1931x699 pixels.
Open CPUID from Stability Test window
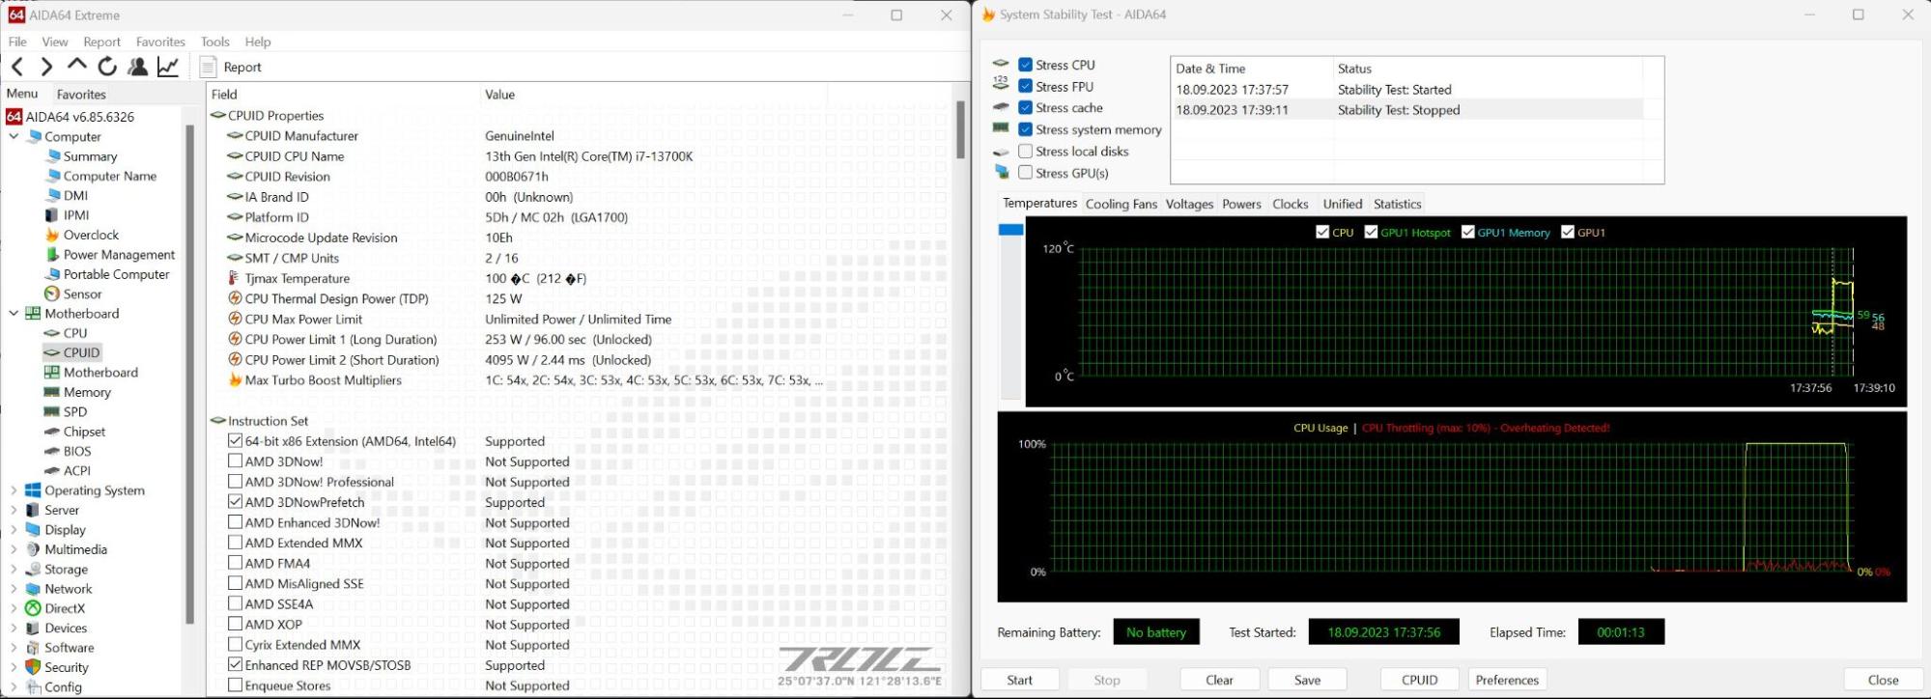coord(1419,680)
